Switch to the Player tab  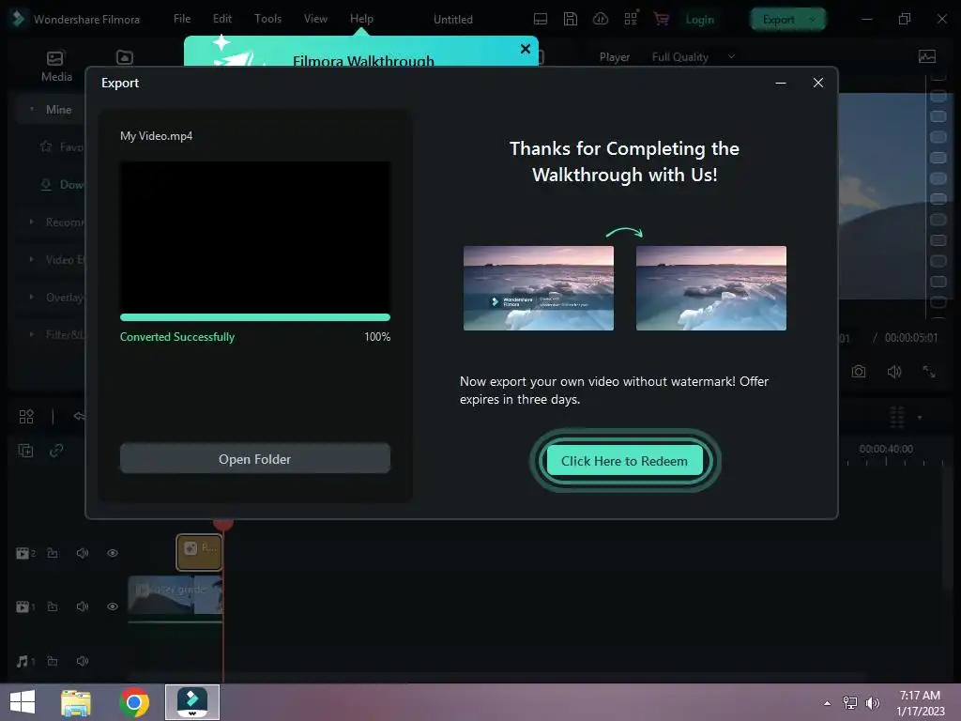(x=614, y=57)
